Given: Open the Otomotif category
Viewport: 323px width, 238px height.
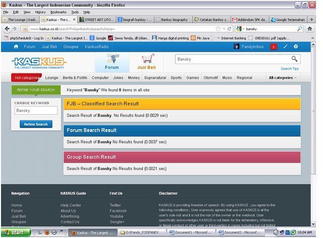Looking at the screenshot, I should click(x=211, y=78).
